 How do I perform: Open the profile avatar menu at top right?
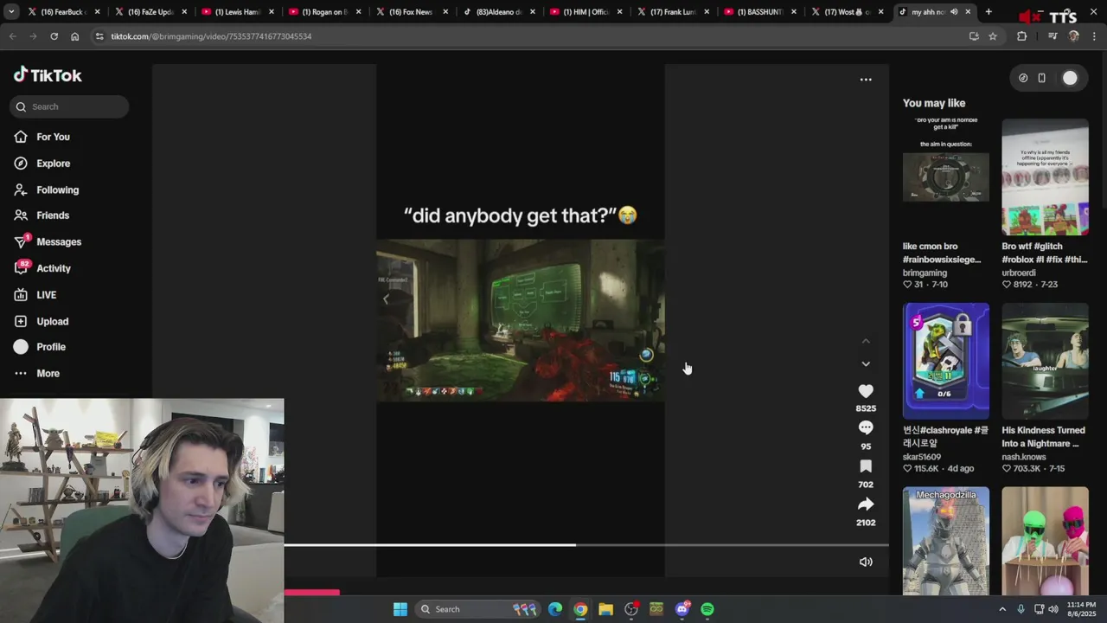[1070, 78]
